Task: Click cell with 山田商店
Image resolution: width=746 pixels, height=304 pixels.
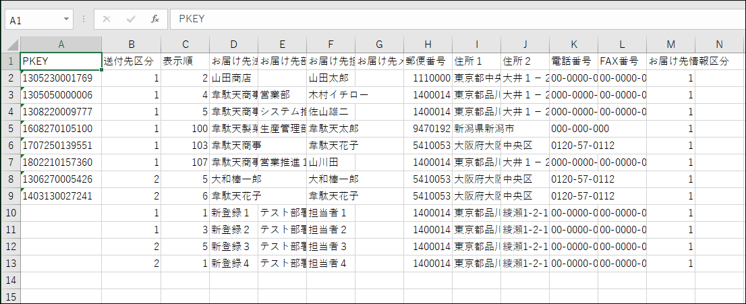Action: click(233, 78)
